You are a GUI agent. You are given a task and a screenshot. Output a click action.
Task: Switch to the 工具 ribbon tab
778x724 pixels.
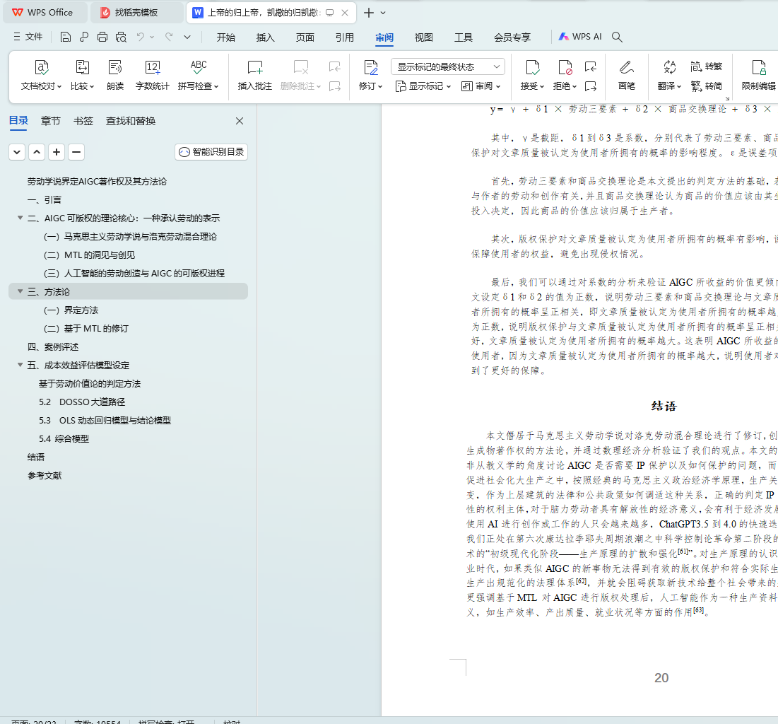coord(464,37)
